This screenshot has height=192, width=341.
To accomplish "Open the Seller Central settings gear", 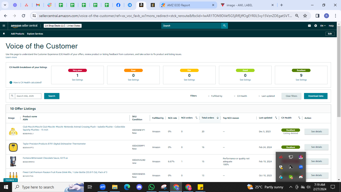I will [316, 26].
